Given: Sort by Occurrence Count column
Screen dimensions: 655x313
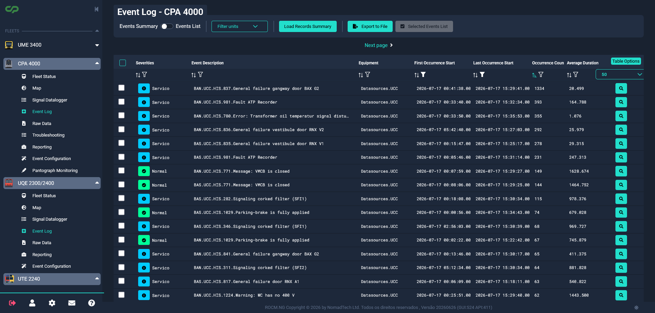Looking at the screenshot, I should pos(534,75).
